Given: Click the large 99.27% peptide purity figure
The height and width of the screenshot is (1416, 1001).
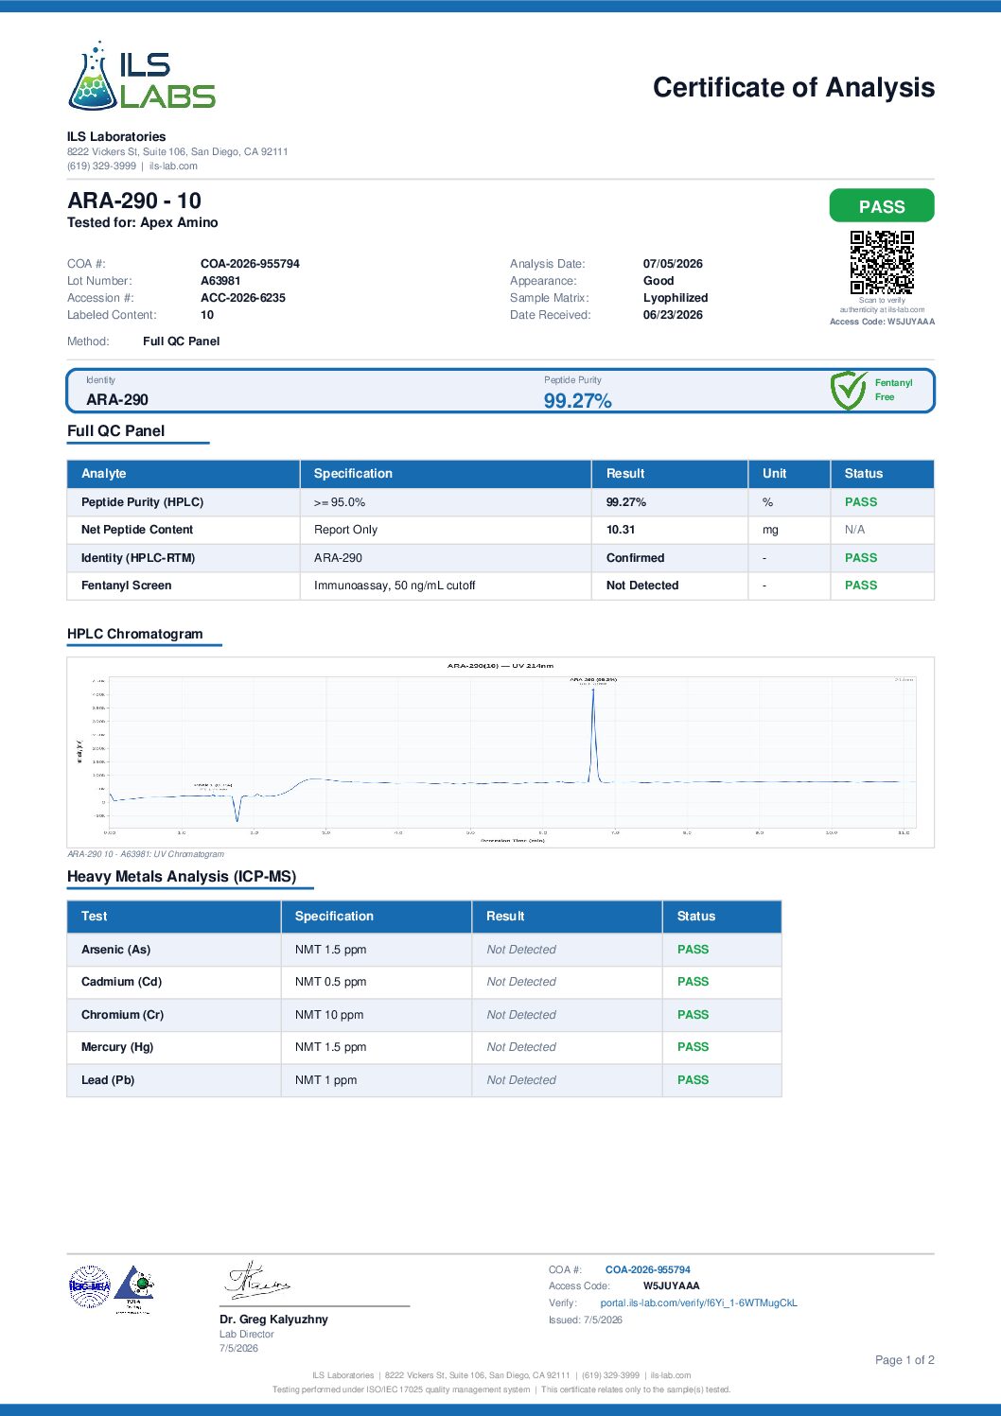Looking at the screenshot, I should tap(577, 401).
